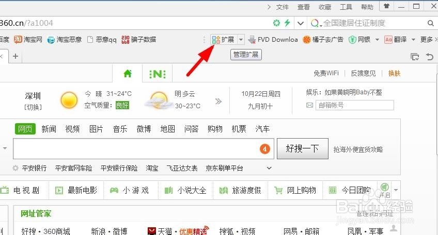
Task: Open 反馈意见 link
Action: (x=363, y=73)
